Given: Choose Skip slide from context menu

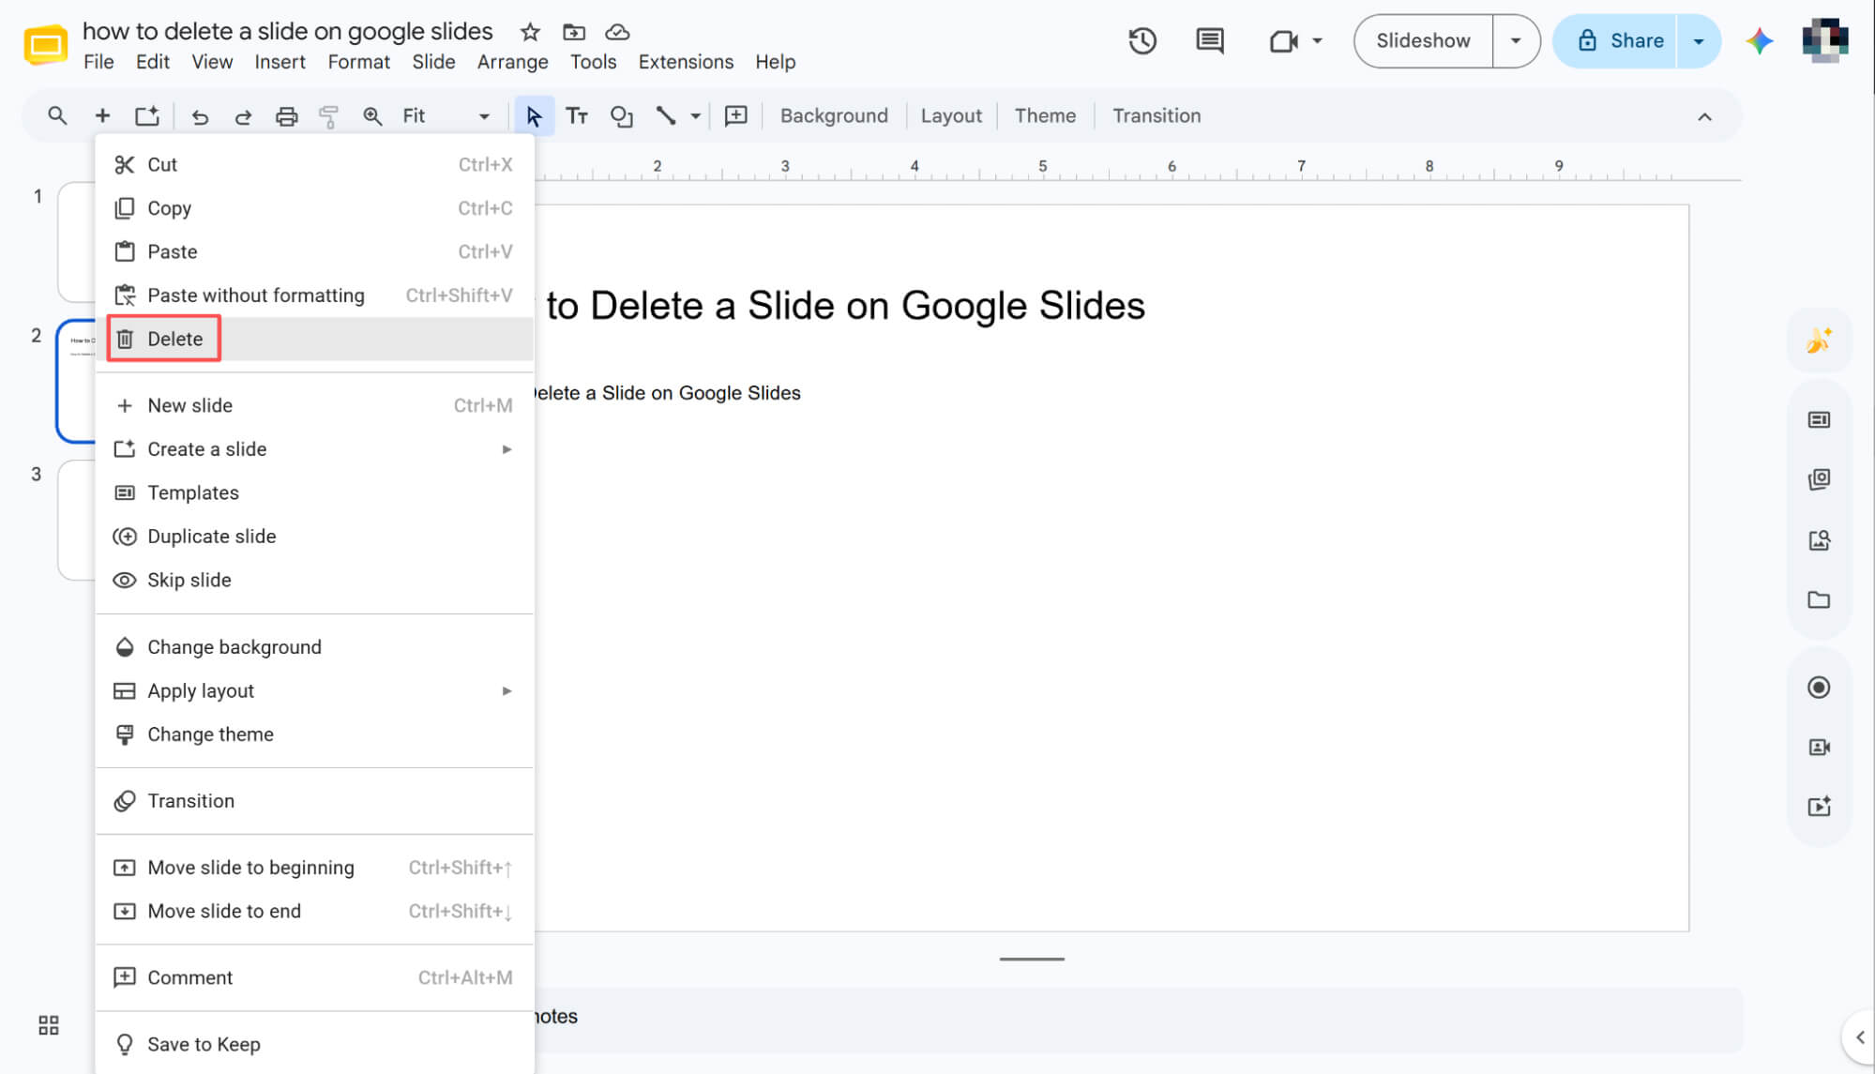Looking at the screenshot, I should tap(315, 581).
